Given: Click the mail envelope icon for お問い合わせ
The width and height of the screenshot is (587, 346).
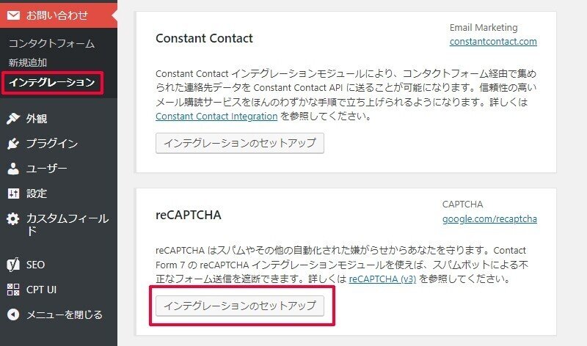Looking at the screenshot, I should coord(13,14).
